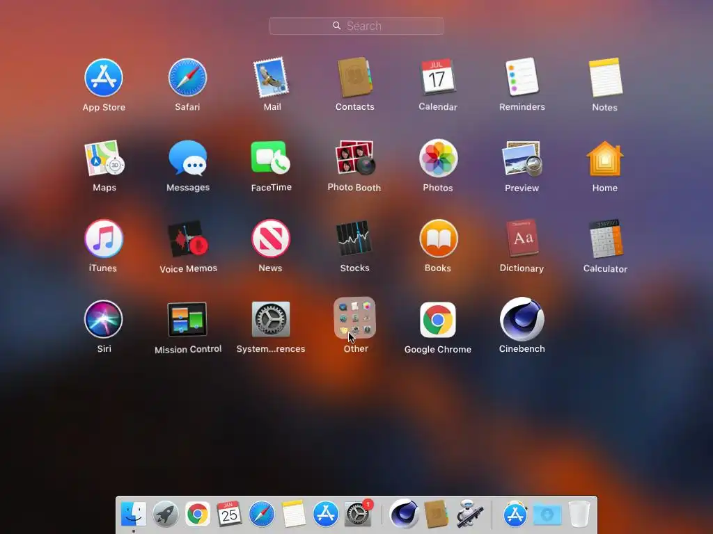Open the FaceTime app
The image size is (713, 534).
(271, 158)
